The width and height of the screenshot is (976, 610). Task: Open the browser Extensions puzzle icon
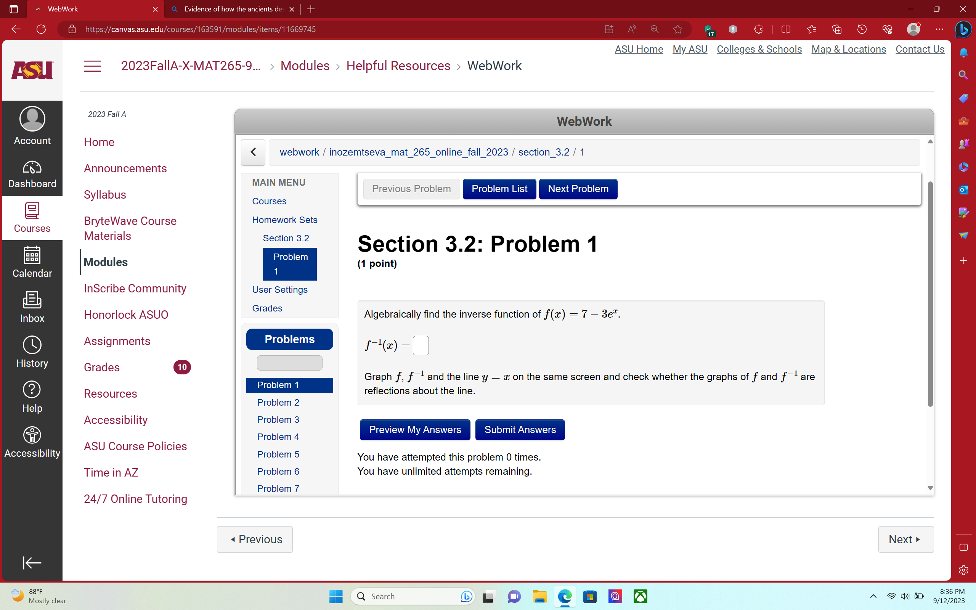point(758,29)
